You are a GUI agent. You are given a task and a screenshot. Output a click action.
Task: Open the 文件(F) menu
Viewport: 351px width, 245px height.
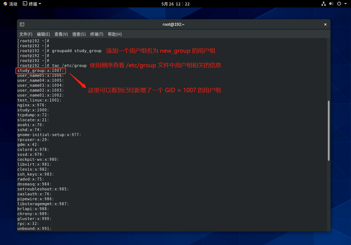[x=26, y=34]
